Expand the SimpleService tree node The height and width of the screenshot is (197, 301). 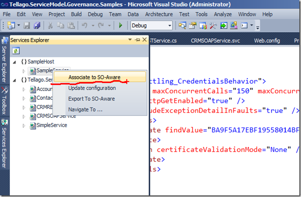24,126
